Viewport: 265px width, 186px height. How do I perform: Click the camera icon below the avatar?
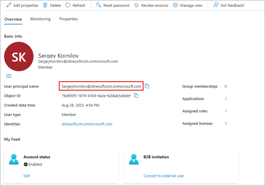point(9,76)
